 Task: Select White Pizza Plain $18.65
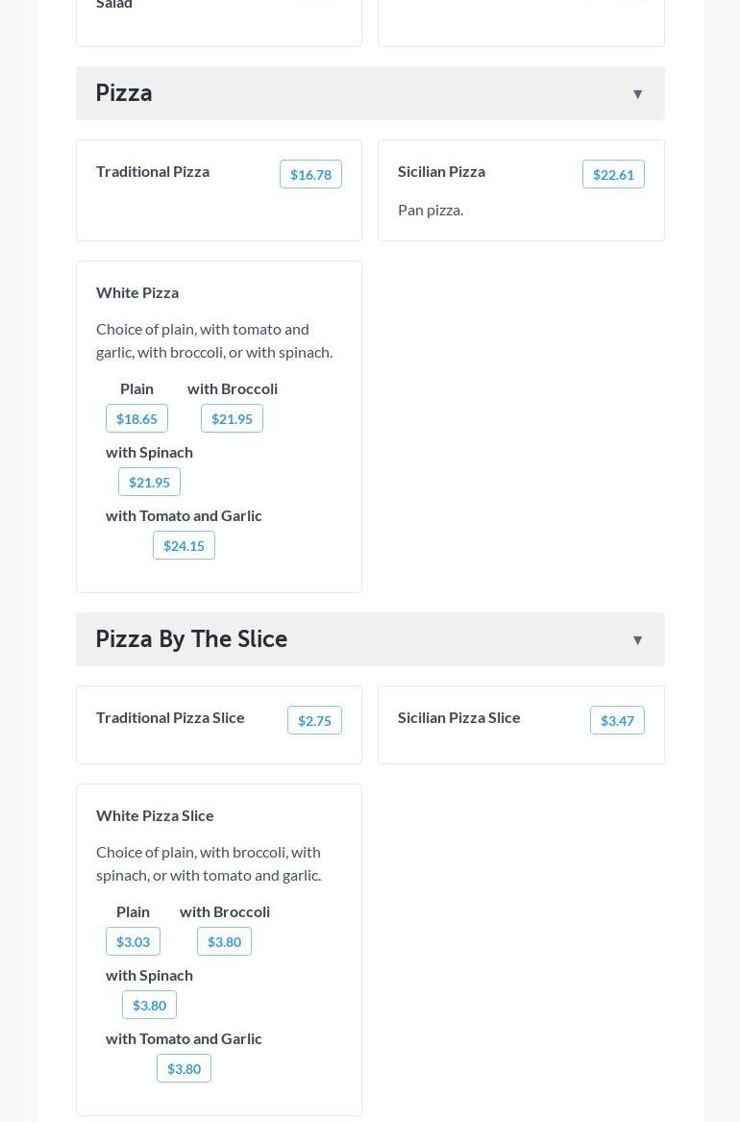tap(136, 418)
